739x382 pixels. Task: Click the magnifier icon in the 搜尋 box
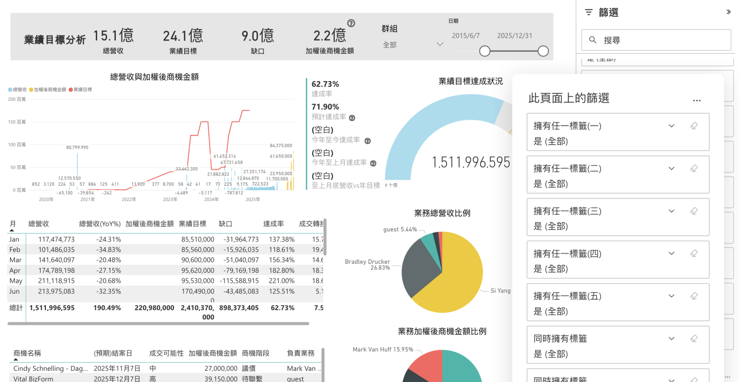point(593,40)
